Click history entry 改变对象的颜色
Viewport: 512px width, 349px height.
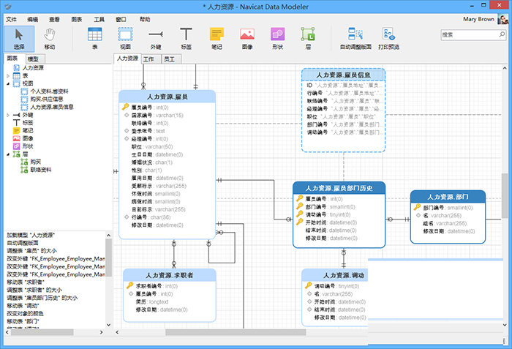25,313
